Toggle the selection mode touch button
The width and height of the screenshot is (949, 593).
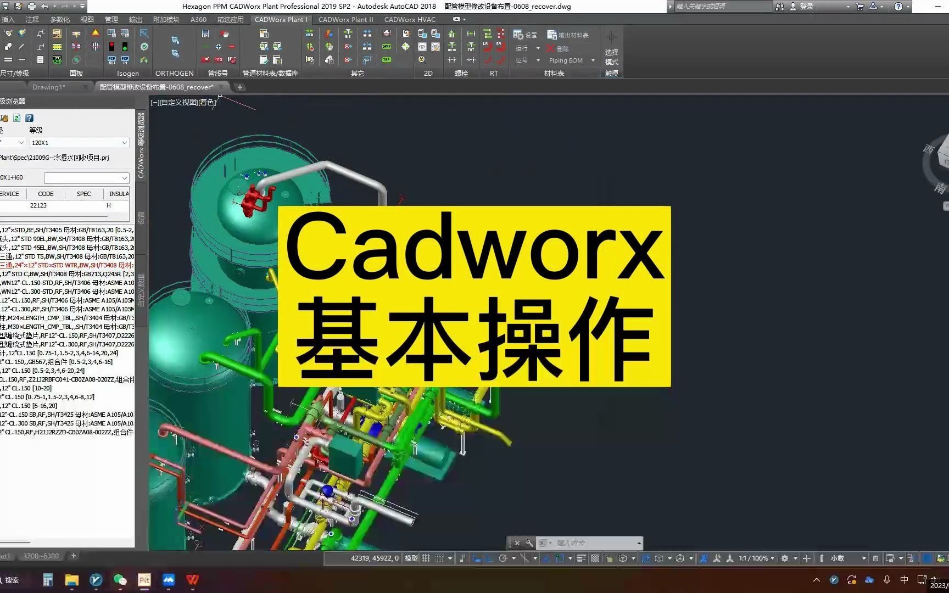(x=612, y=51)
